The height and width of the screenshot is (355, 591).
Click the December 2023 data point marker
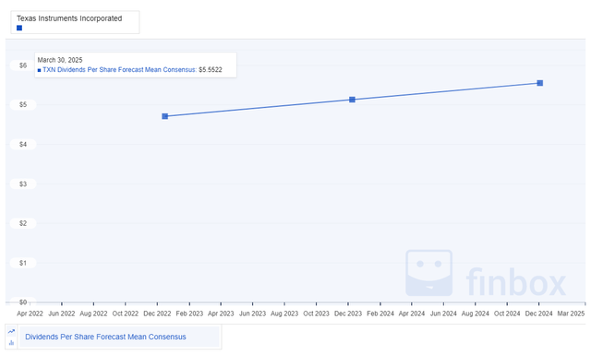(352, 100)
